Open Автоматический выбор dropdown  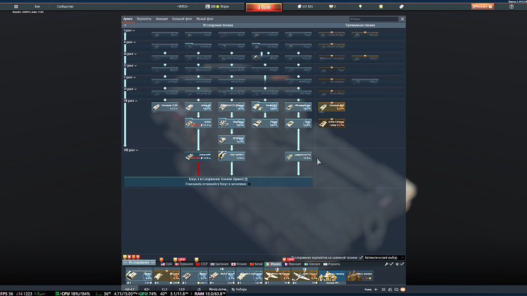click(x=384, y=258)
